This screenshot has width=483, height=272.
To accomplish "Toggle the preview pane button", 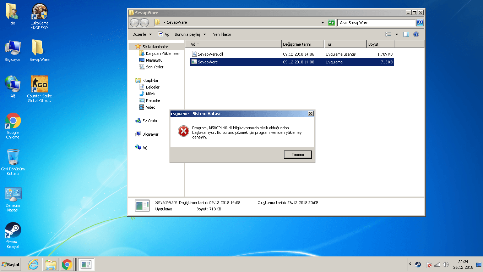I will click(x=406, y=34).
